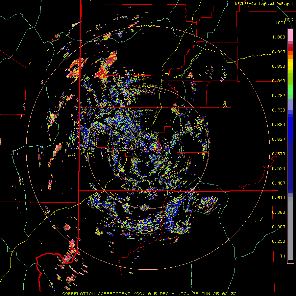Click the 0.467 scale value
The height and width of the screenshot is (296, 296).
point(279,183)
